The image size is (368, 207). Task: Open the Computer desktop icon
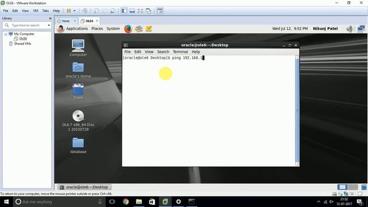click(78, 48)
